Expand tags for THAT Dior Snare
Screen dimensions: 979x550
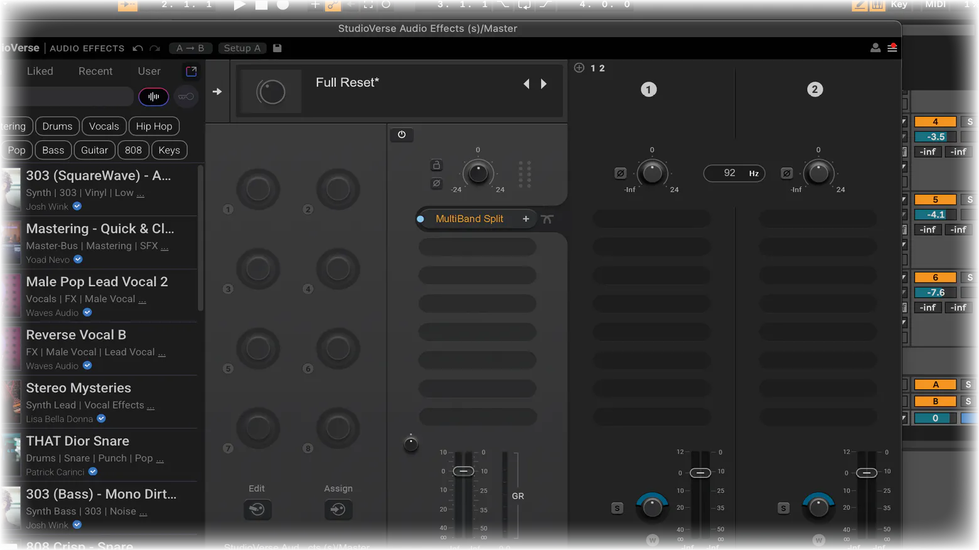pyautogui.click(x=160, y=459)
